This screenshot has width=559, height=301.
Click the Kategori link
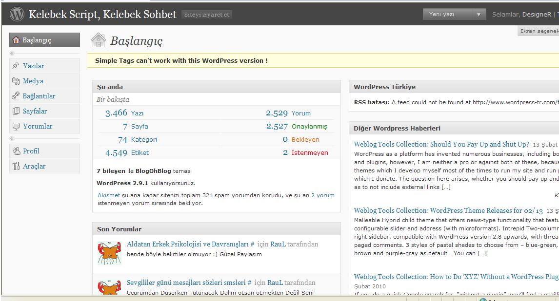144,139
